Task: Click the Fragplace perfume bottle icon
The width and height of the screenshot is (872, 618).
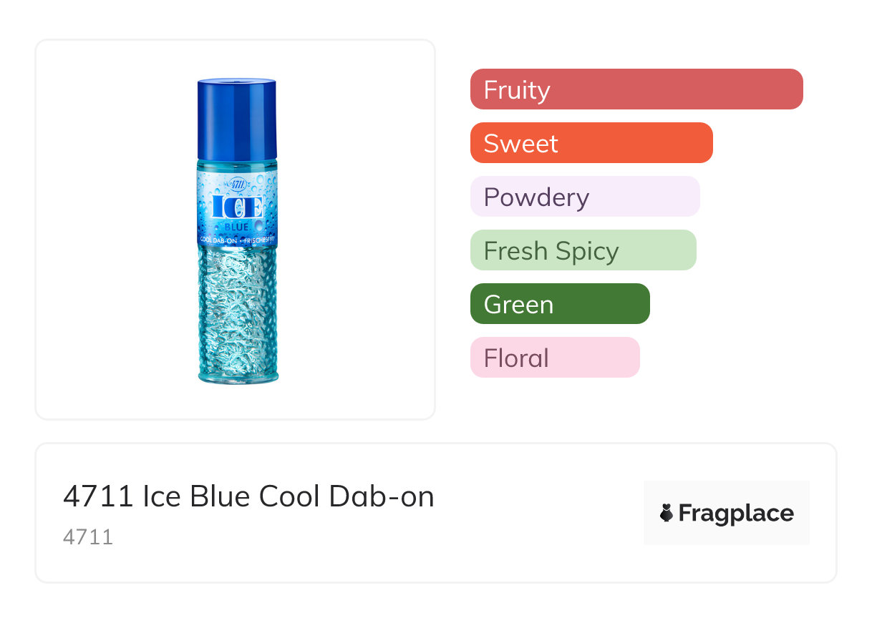Action: pos(667,514)
